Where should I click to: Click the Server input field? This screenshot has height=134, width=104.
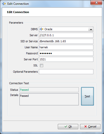[x=66, y=35]
